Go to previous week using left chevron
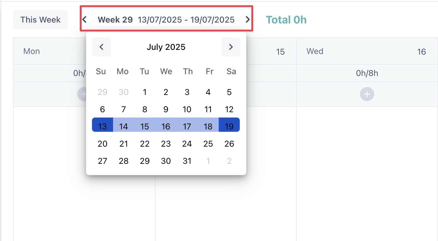 click(x=85, y=20)
